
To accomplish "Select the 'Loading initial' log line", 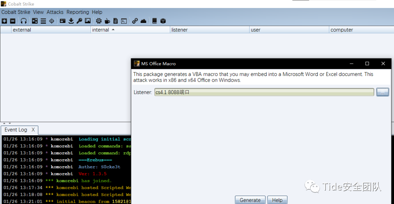I will tap(67, 139).
